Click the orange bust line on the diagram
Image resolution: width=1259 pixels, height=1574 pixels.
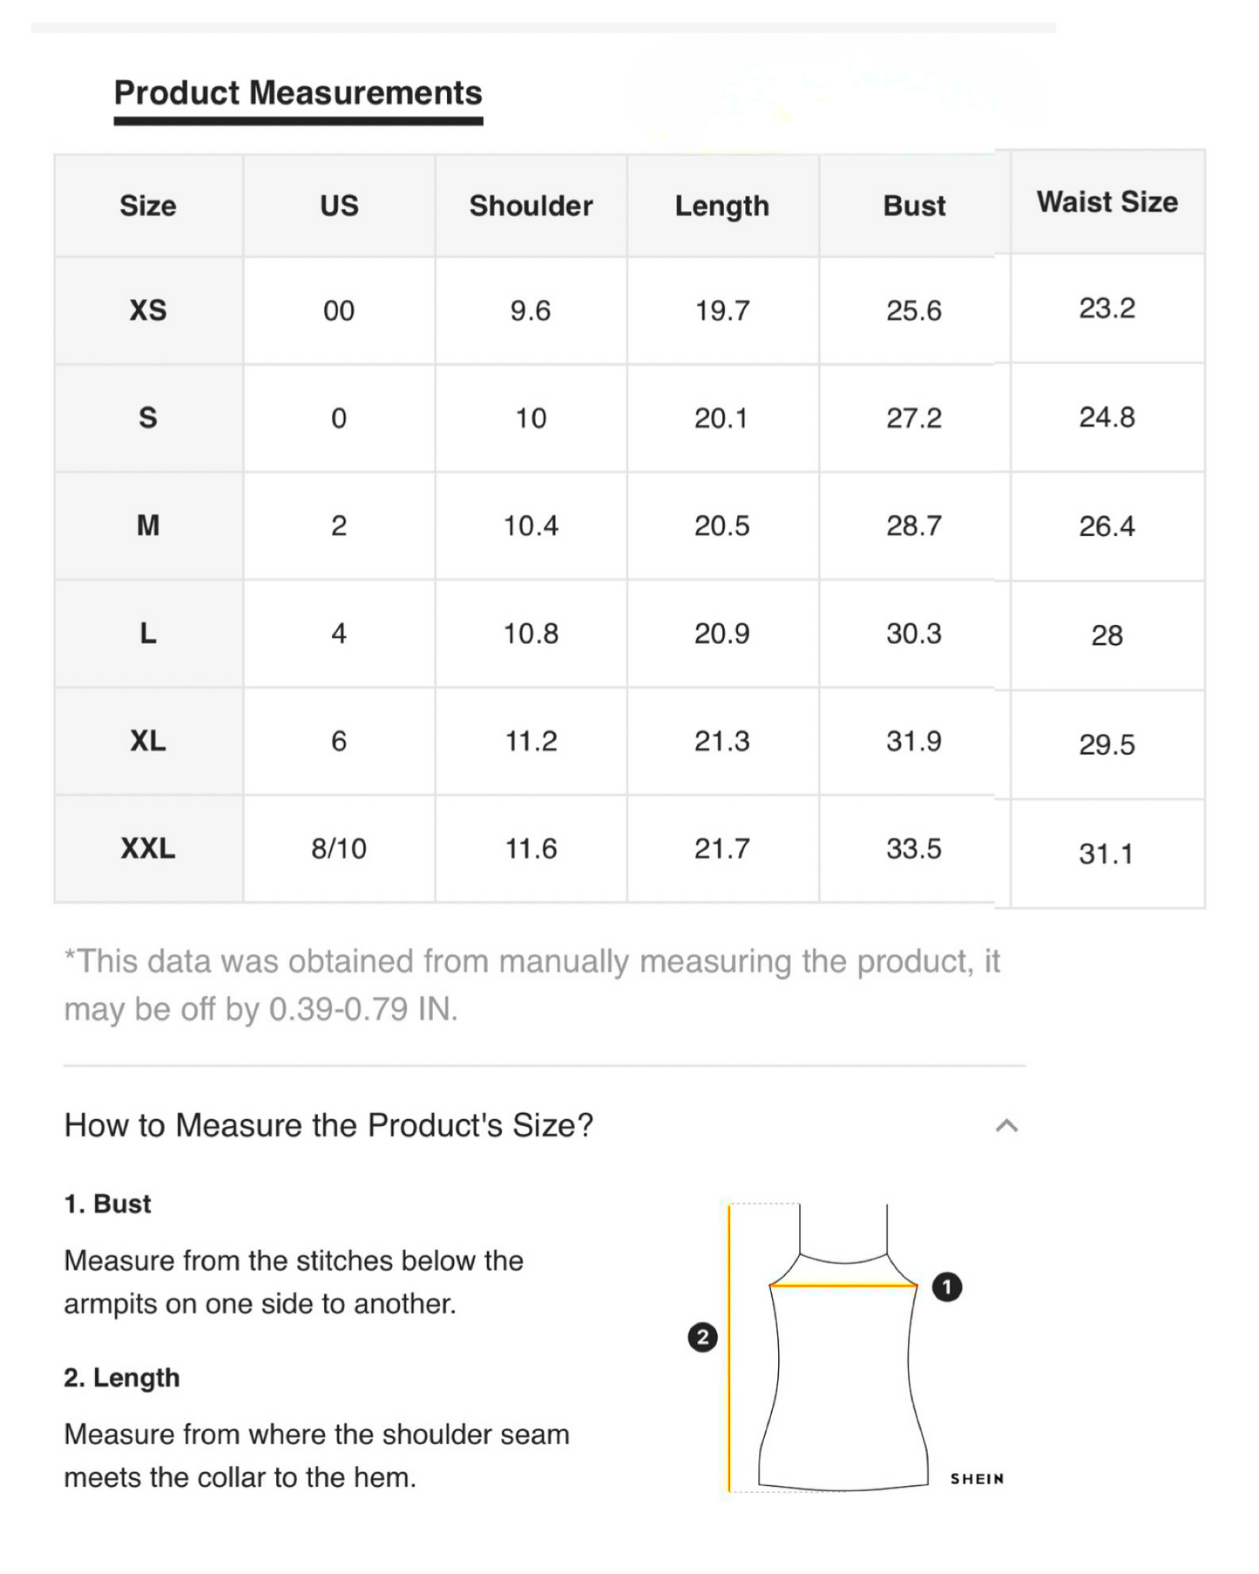[843, 1286]
